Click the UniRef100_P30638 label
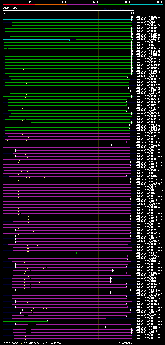The height and width of the screenshot is (345, 165). point(148,230)
